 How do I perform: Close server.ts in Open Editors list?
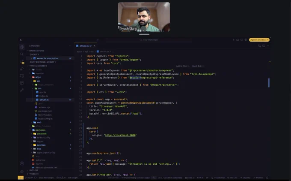(x=32, y=58)
